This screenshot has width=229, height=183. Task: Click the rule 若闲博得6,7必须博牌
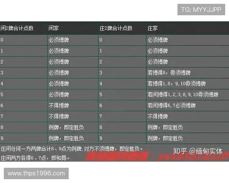(x=171, y=105)
